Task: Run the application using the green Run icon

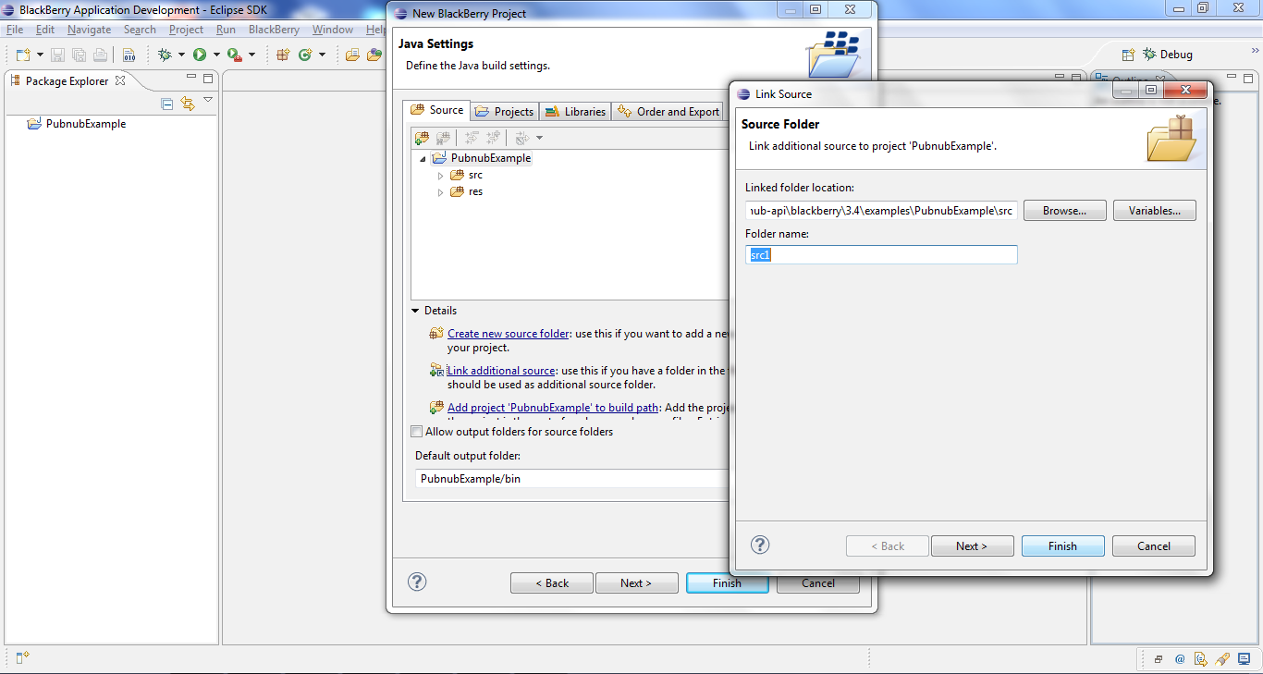Action: [201, 54]
